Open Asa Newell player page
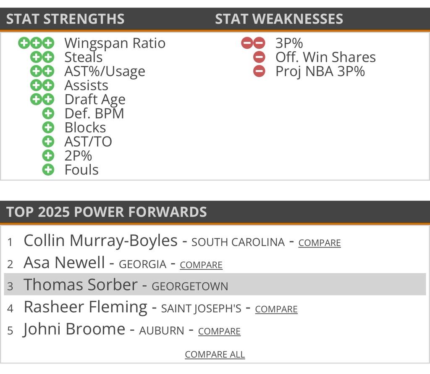430x374 pixels. pyautogui.click(x=64, y=263)
